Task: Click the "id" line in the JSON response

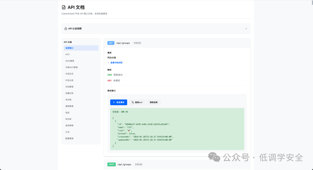Action: (143, 124)
